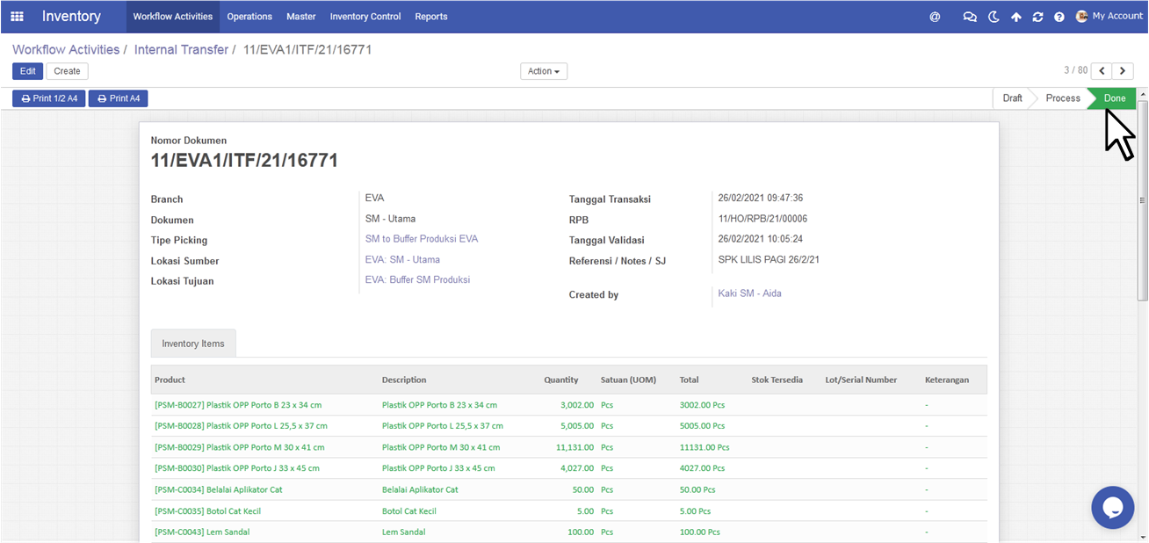
Task: Open the Inventory Control menu
Action: coord(365,17)
